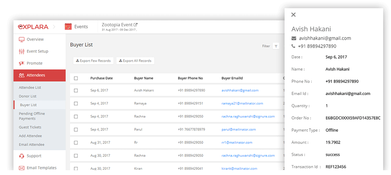Click Export Few Records button
391x175 pixels.
(93, 61)
